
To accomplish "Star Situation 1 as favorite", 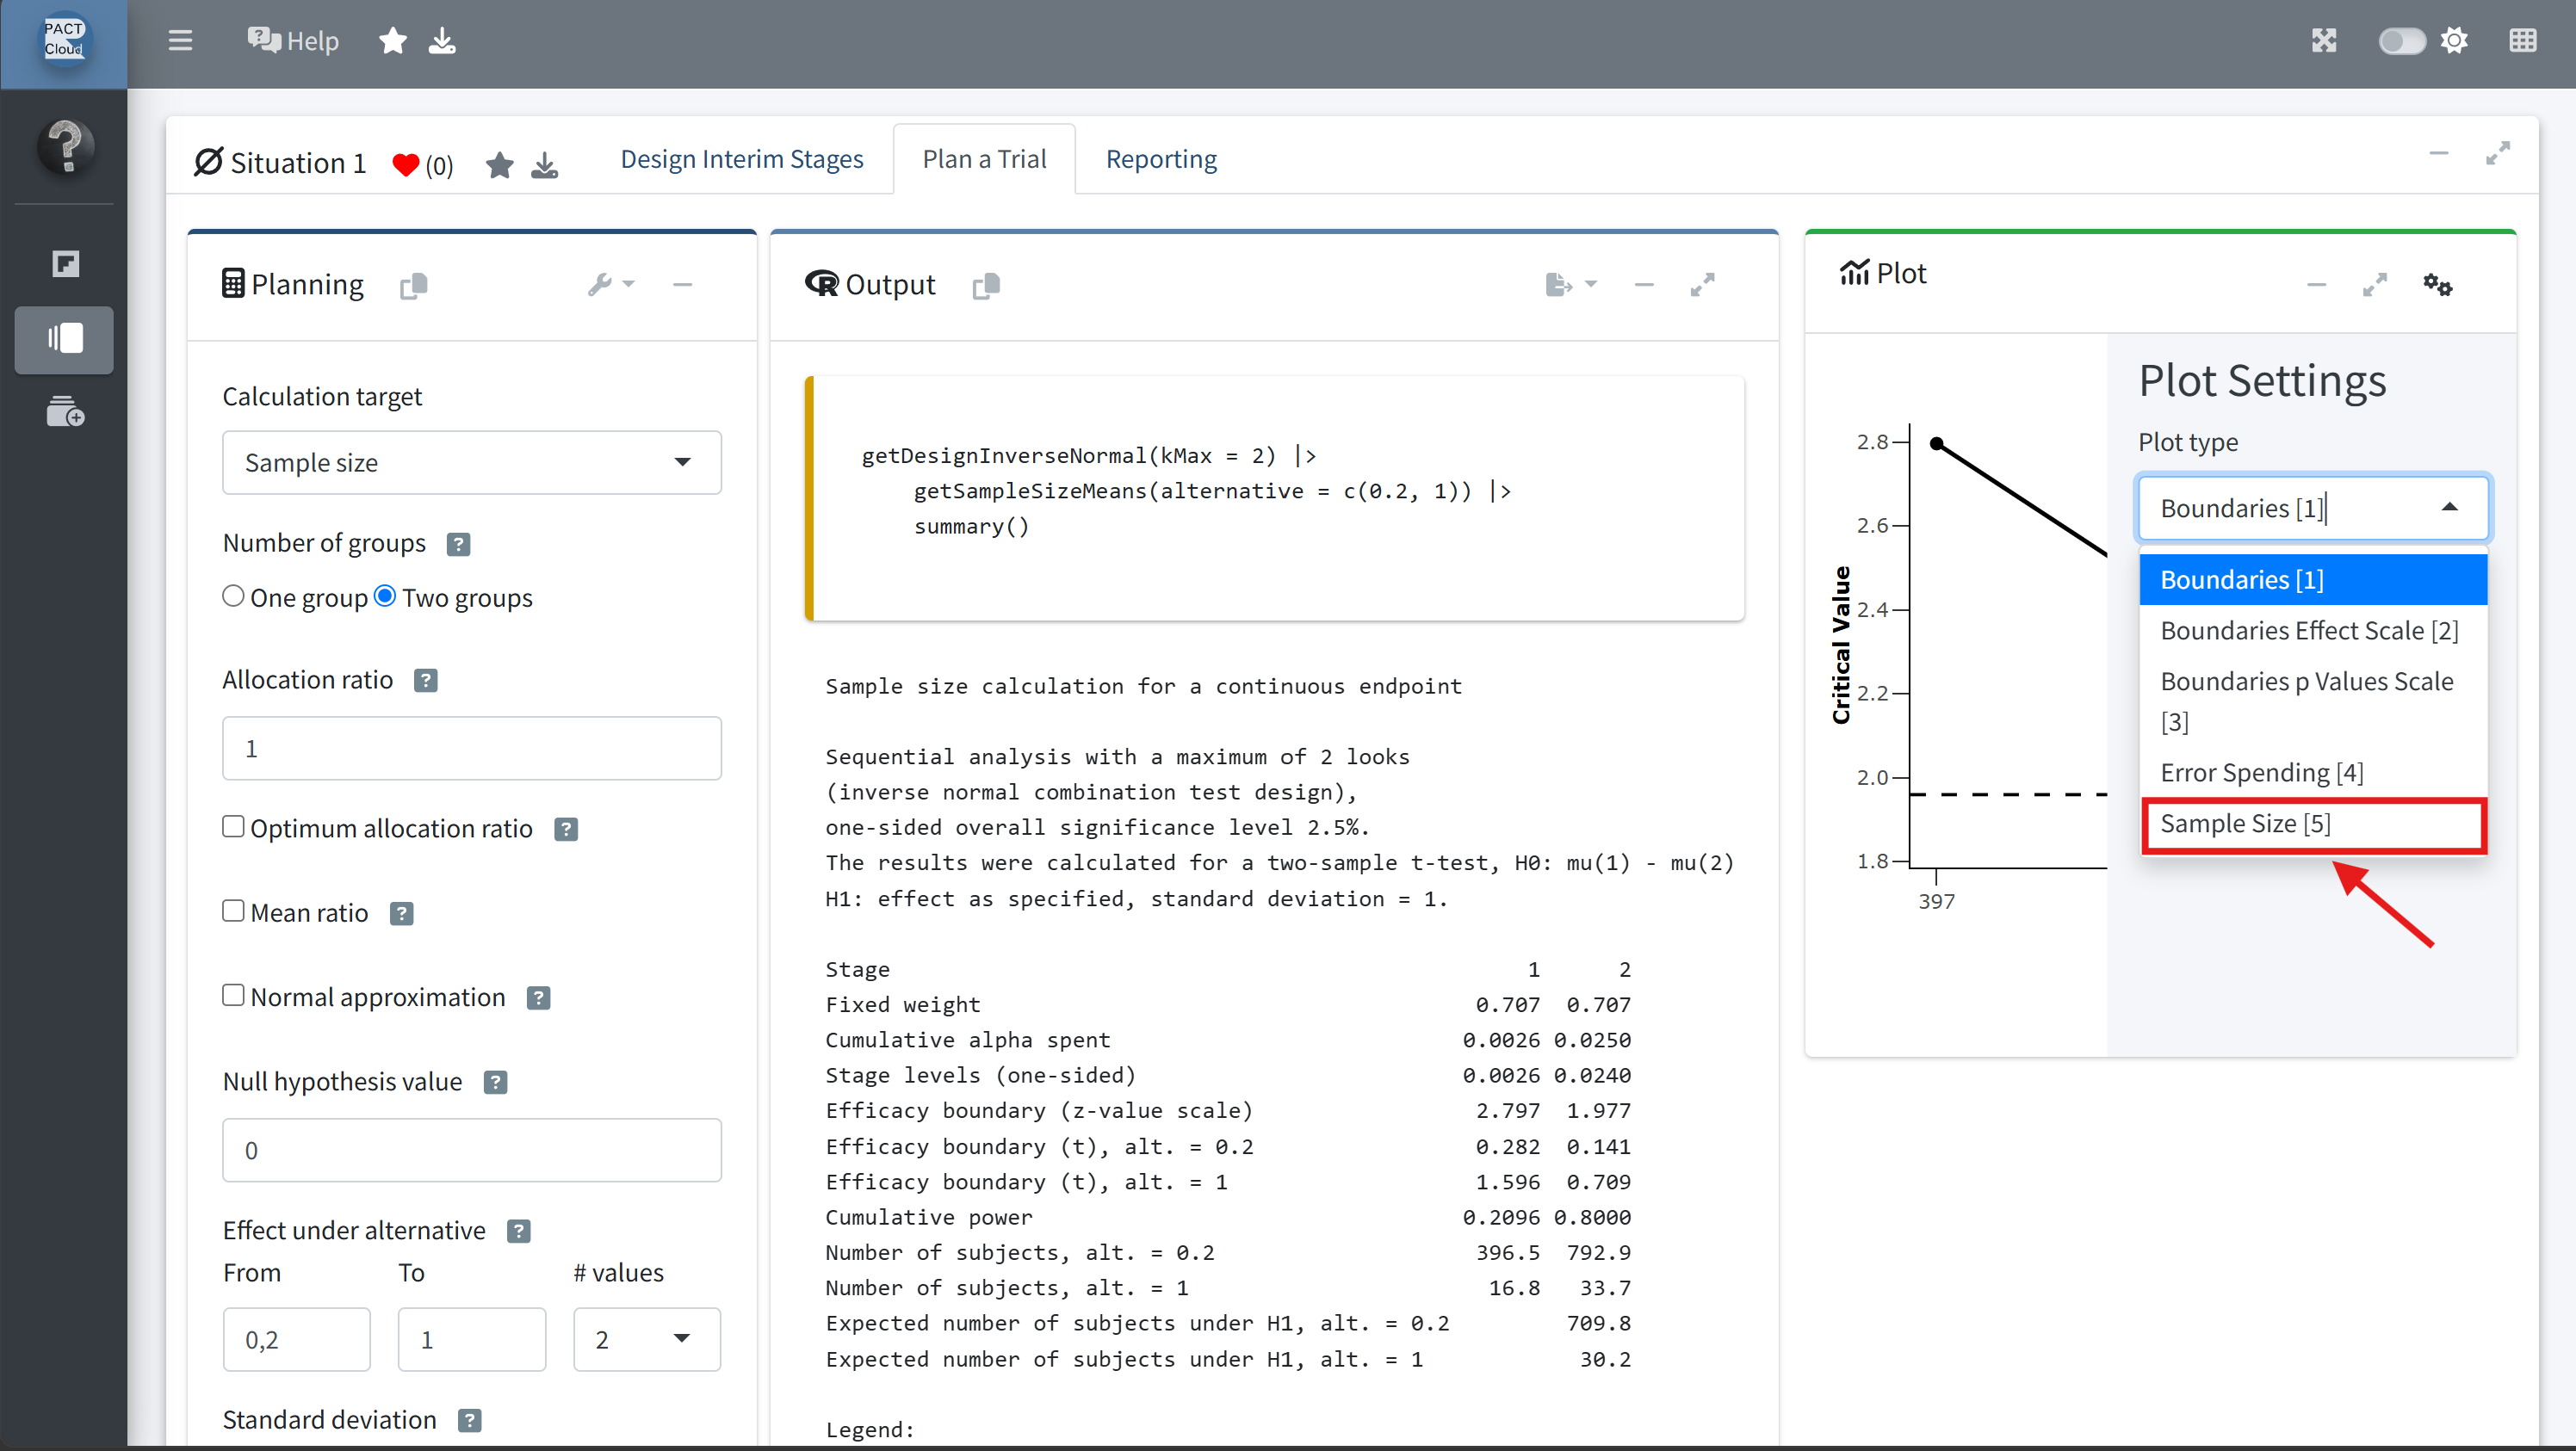I will click(499, 165).
